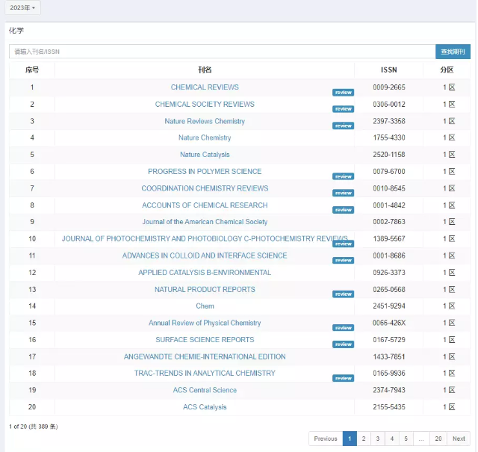Viewport: 478px width, 452px height.
Task: Go to page 4 of results
Action: 392,439
